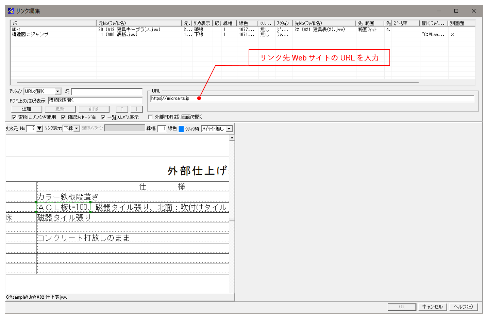The height and width of the screenshot is (316, 485).
Task: Click the 追加 button to add a link
Action: [x=26, y=109]
